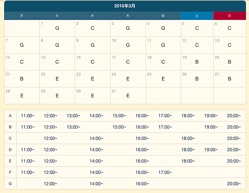The image size is (249, 193).
Task: Open day 9 in the calendar
Action: (x=93, y=45)
